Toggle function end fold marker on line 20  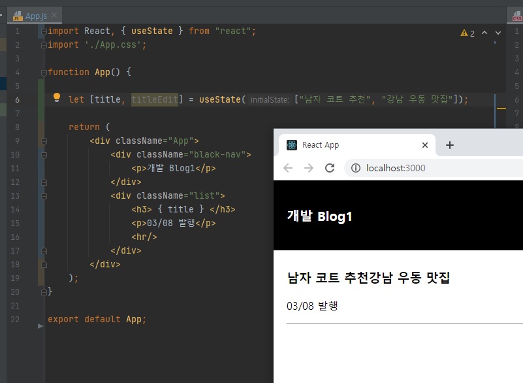click(44, 292)
